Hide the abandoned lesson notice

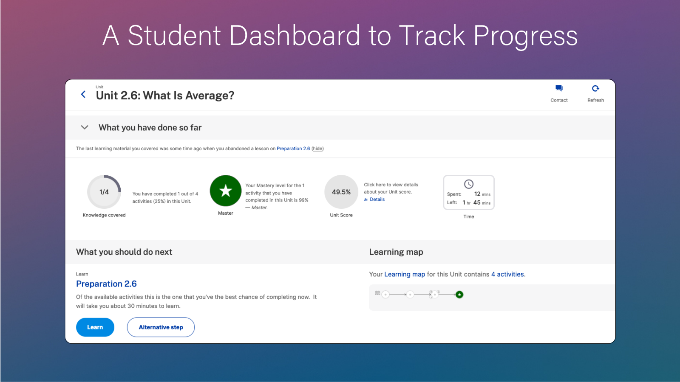[317, 149]
